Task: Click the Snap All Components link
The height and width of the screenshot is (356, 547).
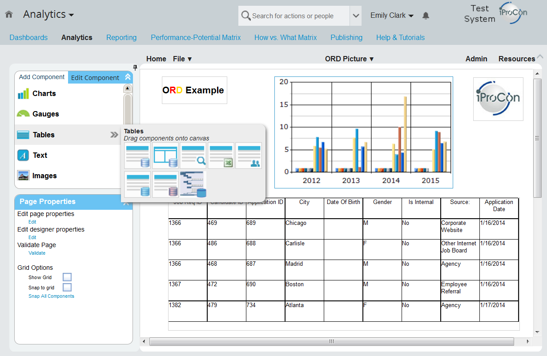Action: click(x=51, y=296)
